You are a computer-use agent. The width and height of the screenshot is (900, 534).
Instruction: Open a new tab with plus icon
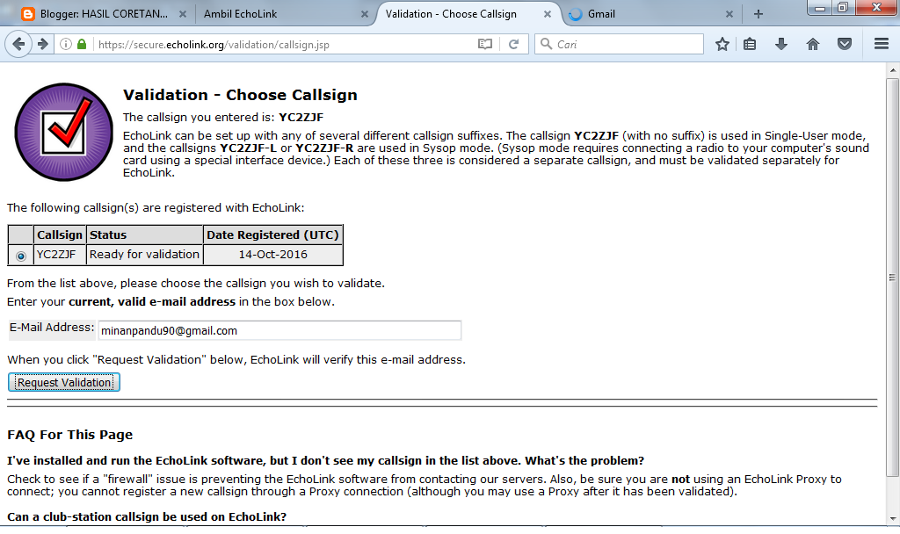point(758,14)
